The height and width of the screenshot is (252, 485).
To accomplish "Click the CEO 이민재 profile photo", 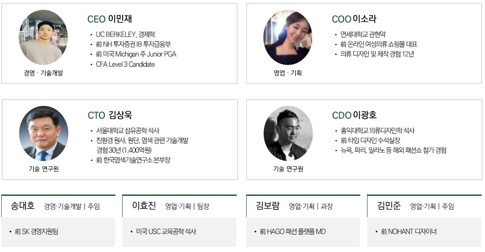I will [43, 37].
